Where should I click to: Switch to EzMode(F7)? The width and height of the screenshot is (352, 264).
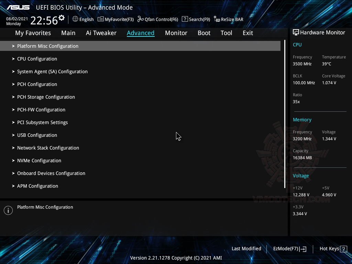pyautogui.click(x=286, y=249)
